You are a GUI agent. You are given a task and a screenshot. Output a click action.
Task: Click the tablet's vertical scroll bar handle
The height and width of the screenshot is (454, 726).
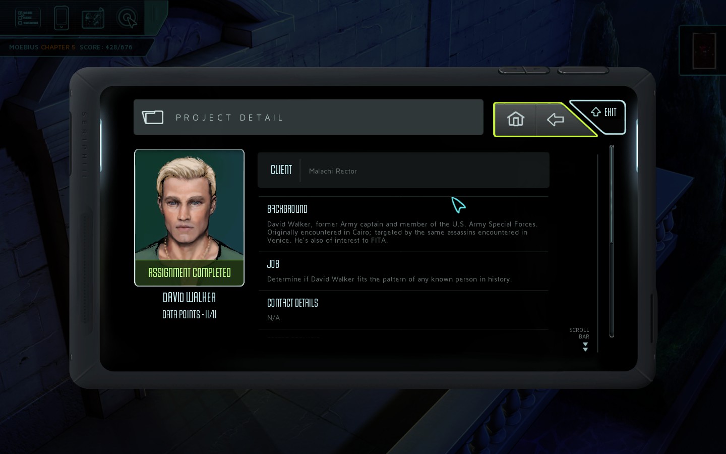pos(612,194)
